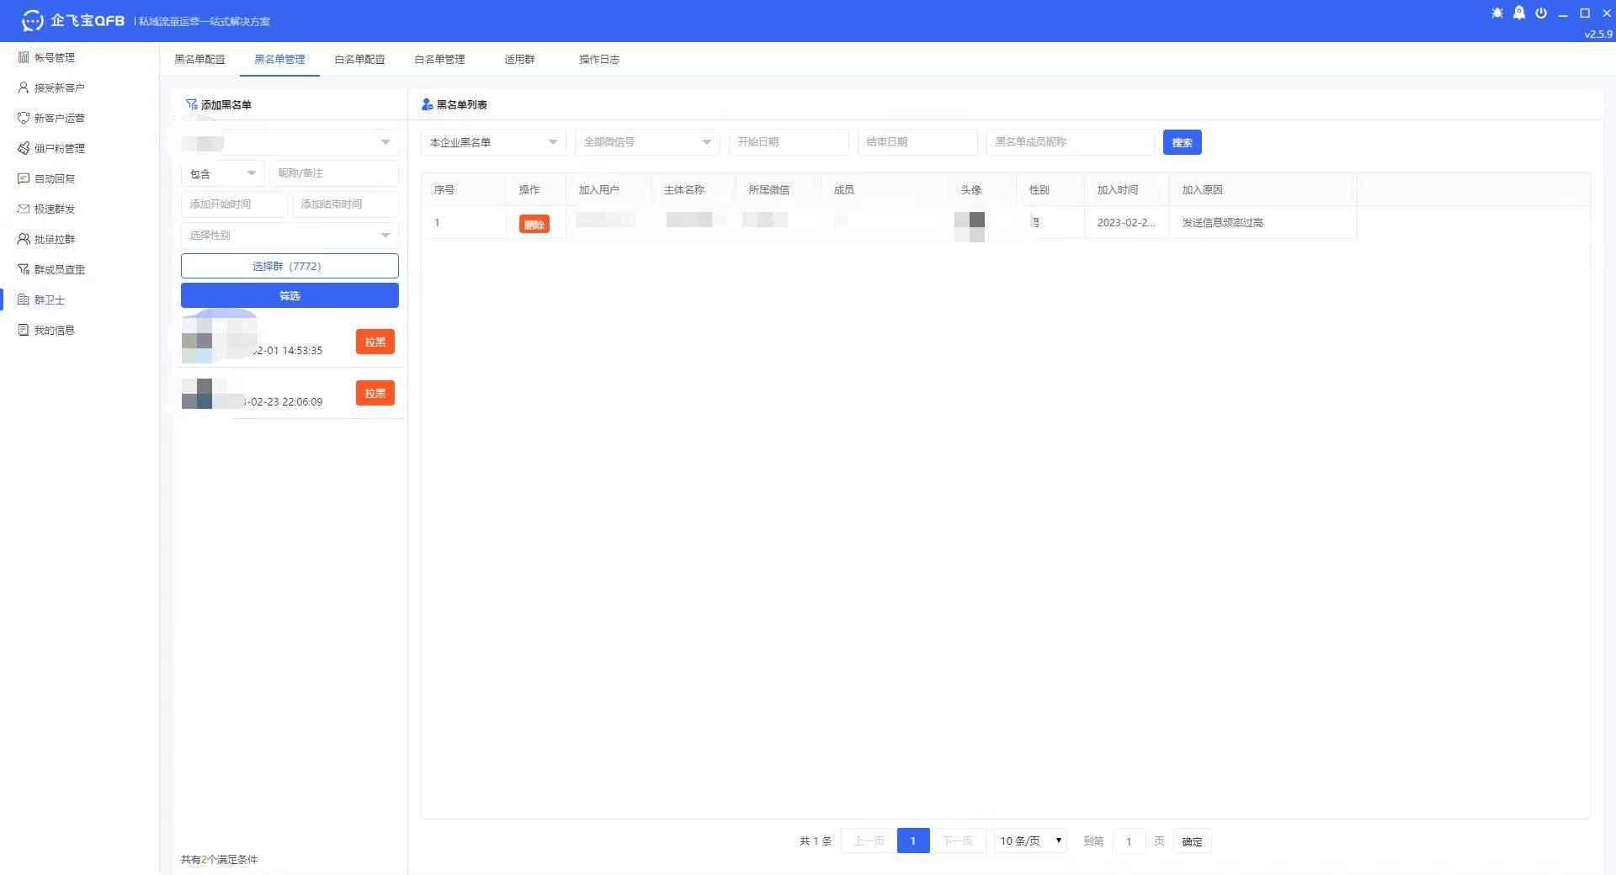
Task: Click the 上一页 pagination button
Action: tap(869, 841)
